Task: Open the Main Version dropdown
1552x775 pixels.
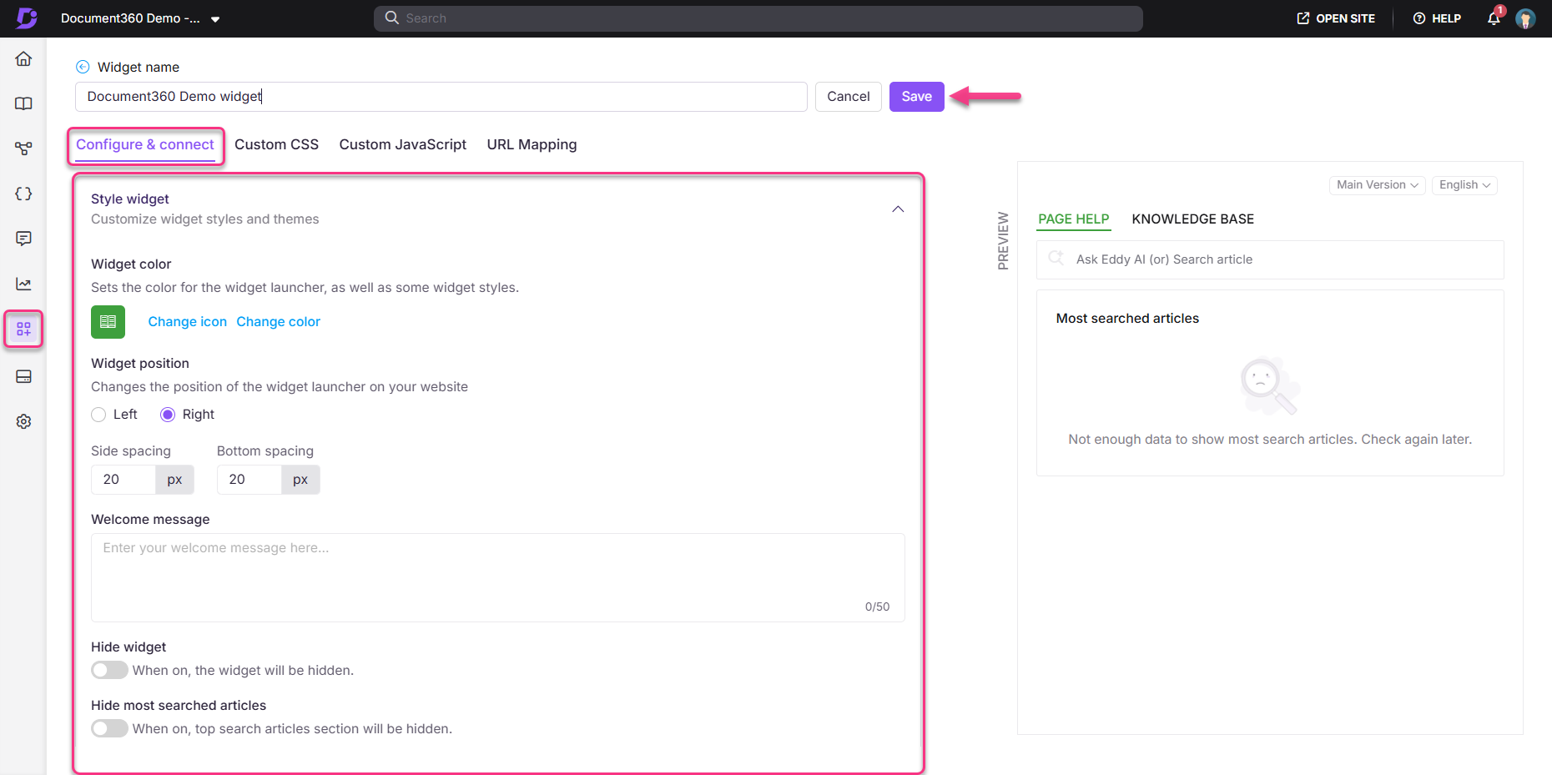Action: [x=1377, y=184]
